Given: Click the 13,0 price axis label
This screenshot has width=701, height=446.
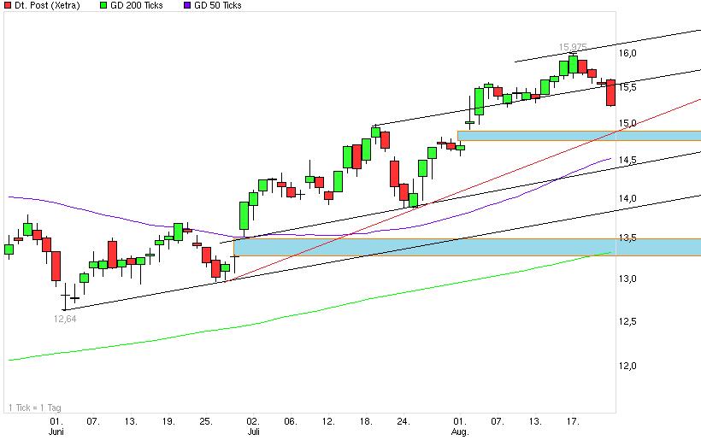Looking at the screenshot, I should point(627,279).
